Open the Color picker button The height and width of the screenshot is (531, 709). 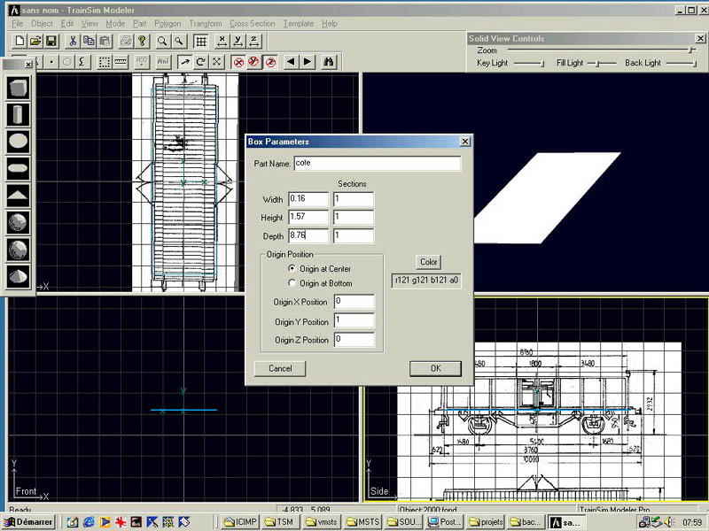[x=429, y=262]
